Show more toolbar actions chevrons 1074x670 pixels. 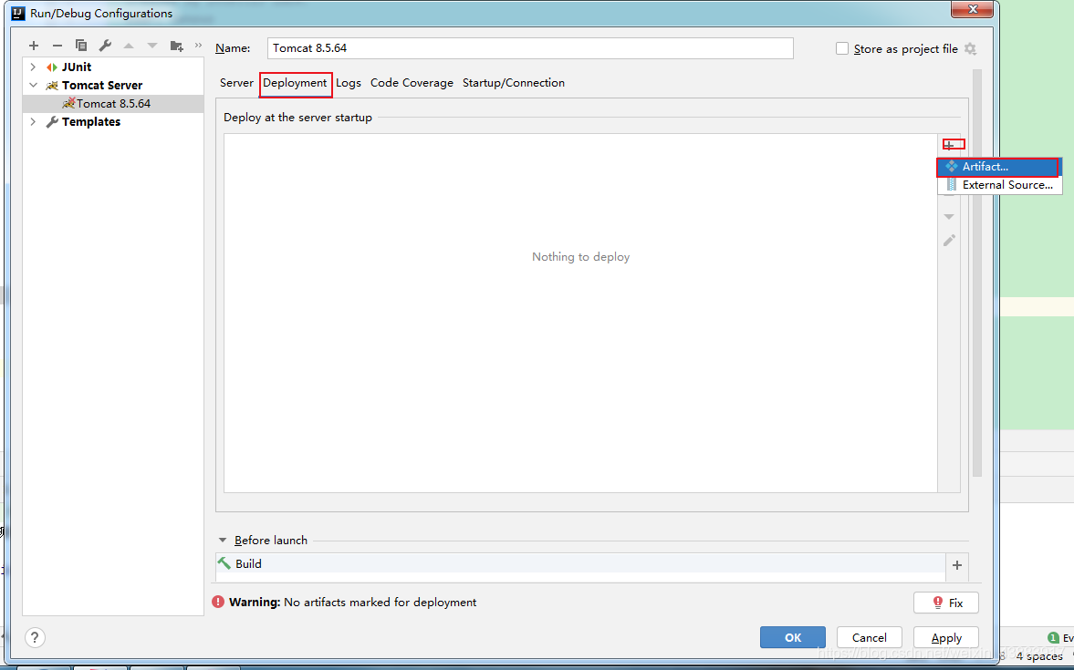click(x=199, y=46)
